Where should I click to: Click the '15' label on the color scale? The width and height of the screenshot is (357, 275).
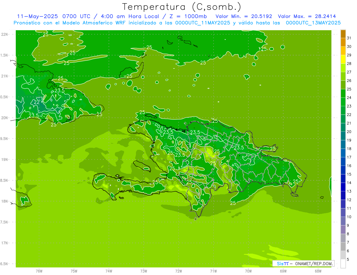[349, 174]
